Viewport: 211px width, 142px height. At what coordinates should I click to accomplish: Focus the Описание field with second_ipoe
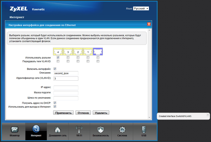click(x=66, y=73)
